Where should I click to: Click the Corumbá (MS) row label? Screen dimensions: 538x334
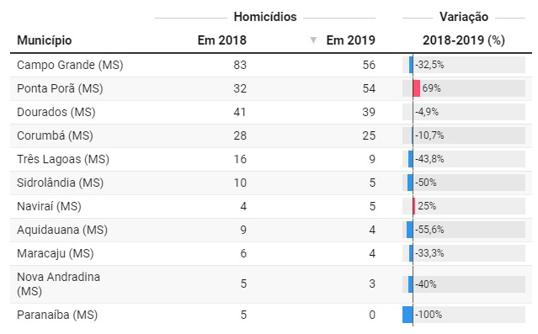click(x=55, y=135)
